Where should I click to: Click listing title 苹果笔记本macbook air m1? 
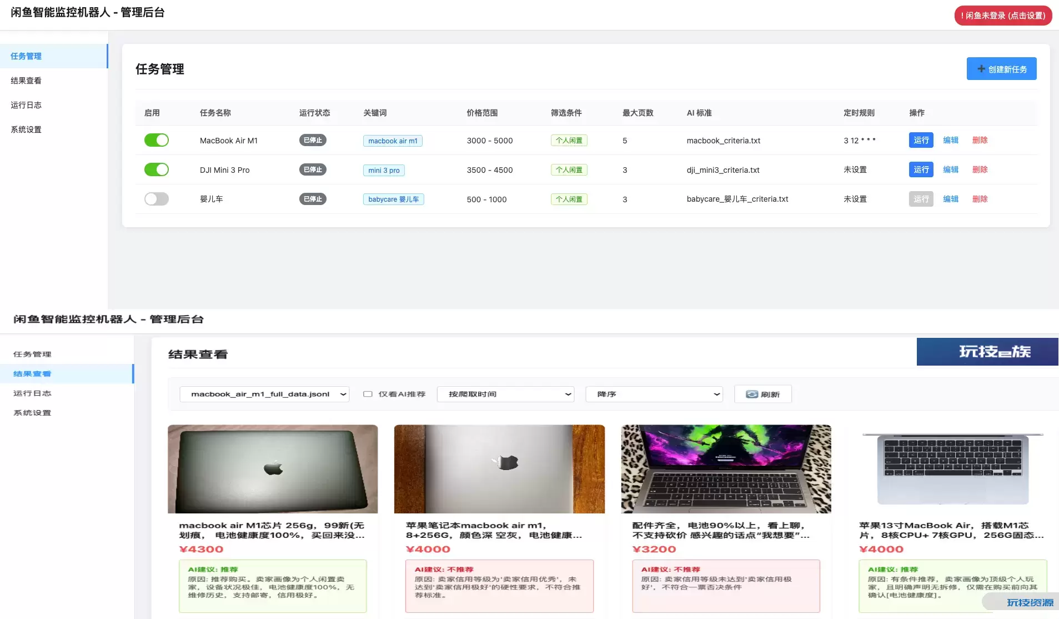point(494,530)
